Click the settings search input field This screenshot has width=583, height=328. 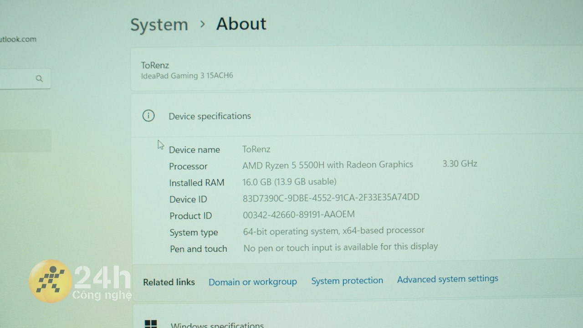click(x=25, y=79)
